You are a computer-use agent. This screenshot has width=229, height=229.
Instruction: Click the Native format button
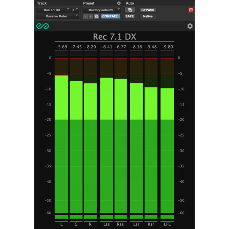click(x=148, y=16)
